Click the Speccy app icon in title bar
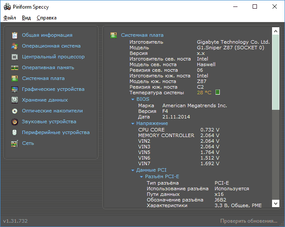Screen dimensions: 285x227 click(7, 7)
